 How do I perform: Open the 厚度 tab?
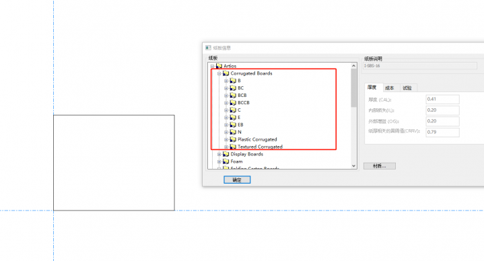pyautogui.click(x=372, y=87)
